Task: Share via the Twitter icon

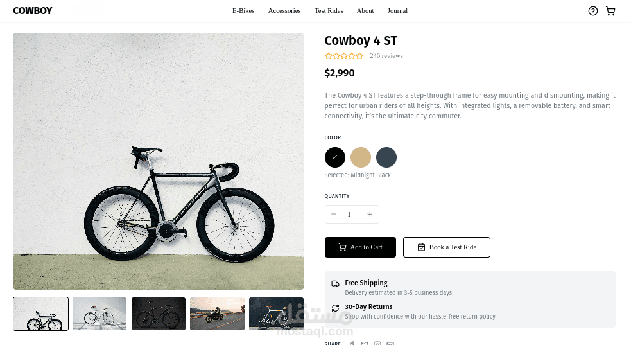Action: [364, 344]
